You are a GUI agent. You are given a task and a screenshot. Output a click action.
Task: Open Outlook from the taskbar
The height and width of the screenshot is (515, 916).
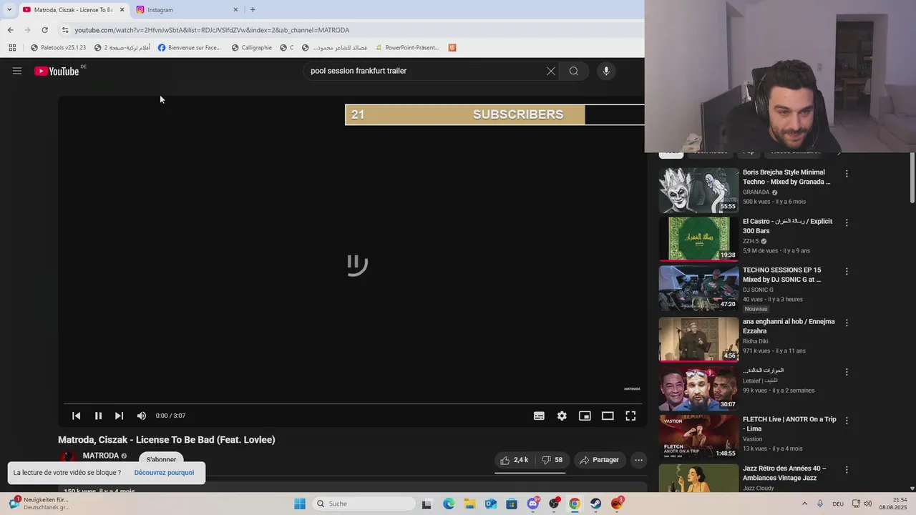tap(491, 504)
